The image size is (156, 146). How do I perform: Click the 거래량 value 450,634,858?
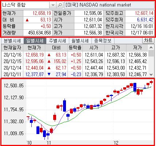click(x=39, y=33)
